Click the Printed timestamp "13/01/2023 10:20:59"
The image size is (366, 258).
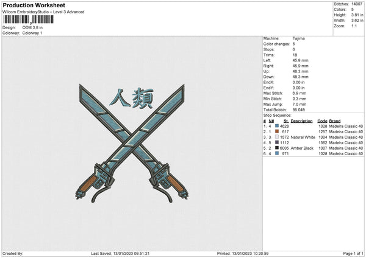250,253
